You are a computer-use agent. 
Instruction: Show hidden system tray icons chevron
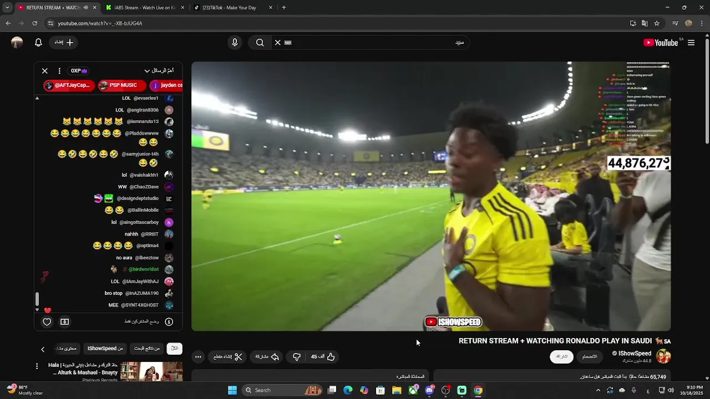pos(598,390)
